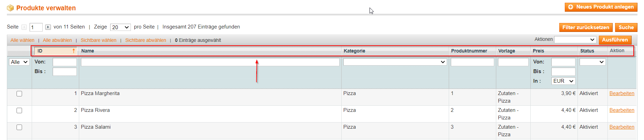Click the Suche button

coord(626,27)
